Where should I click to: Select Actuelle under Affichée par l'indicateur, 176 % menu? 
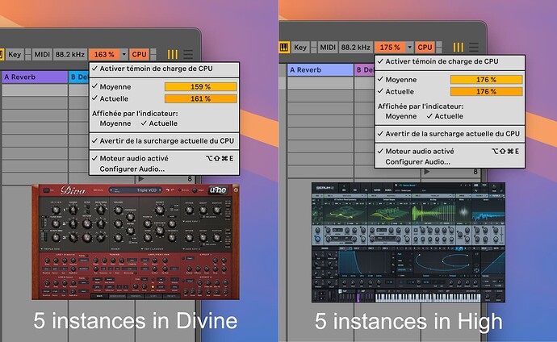(x=445, y=116)
